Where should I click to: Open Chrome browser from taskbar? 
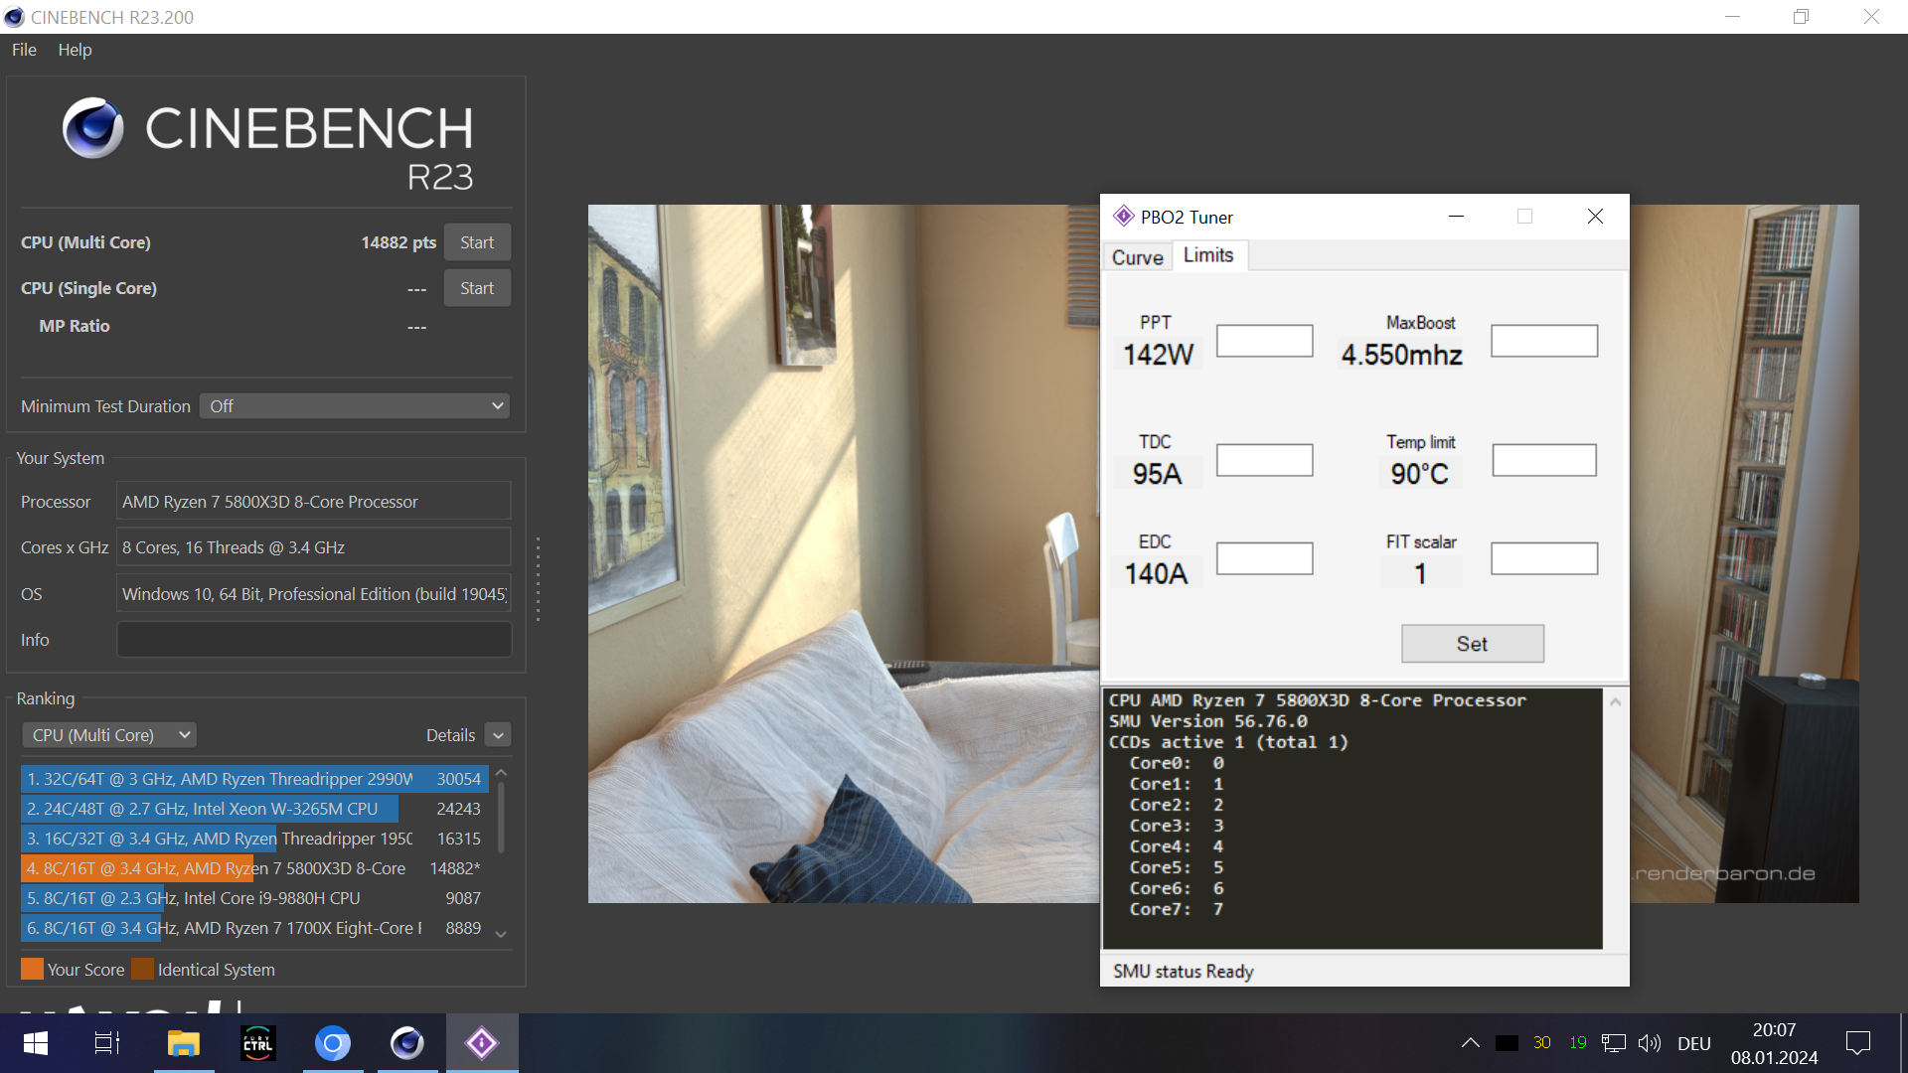click(333, 1043)
